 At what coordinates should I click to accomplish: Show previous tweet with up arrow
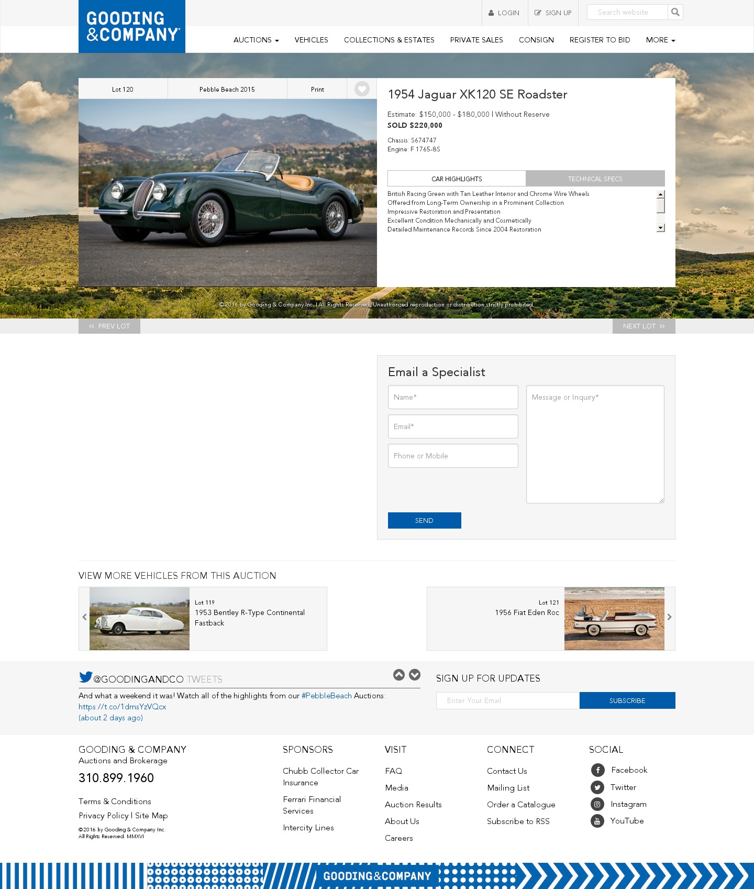coord(399,675)
